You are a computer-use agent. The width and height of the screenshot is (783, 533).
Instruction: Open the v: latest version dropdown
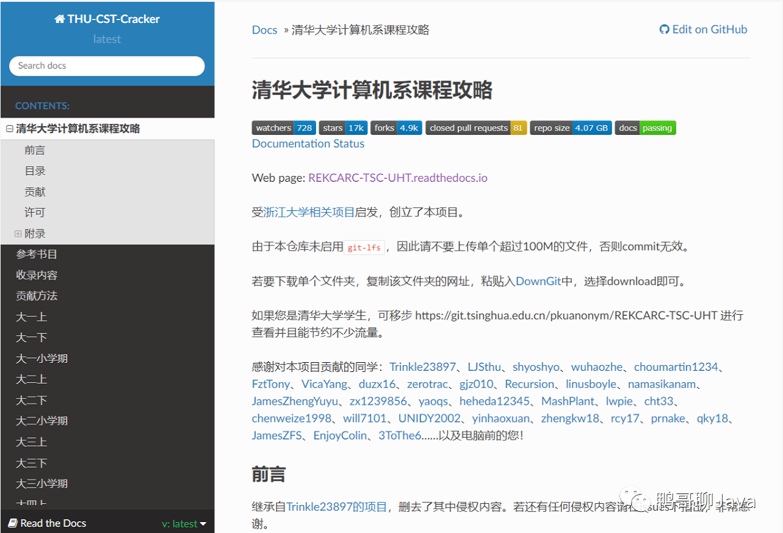184,523
